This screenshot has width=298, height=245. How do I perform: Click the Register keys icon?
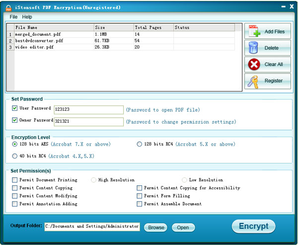[x=254, y=81]
